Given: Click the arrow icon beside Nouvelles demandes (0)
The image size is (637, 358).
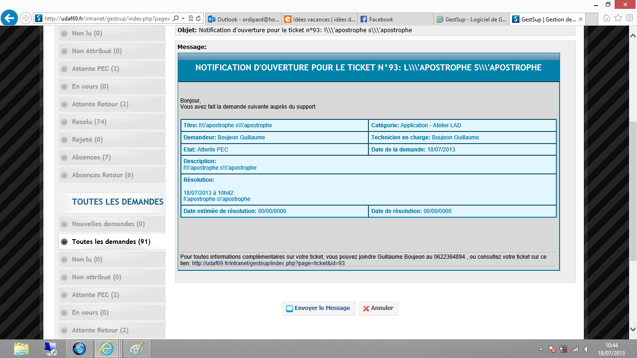Looking at the screenshot, I should click(x=64, y=224).
